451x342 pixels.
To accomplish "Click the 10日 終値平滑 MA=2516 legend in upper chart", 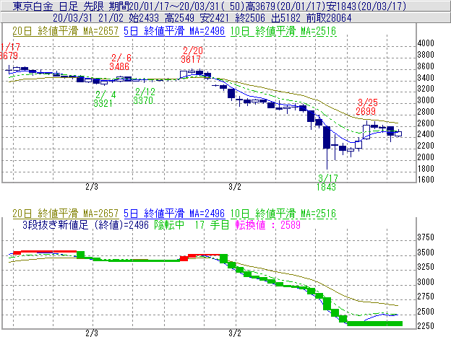I will pos(283,31).
